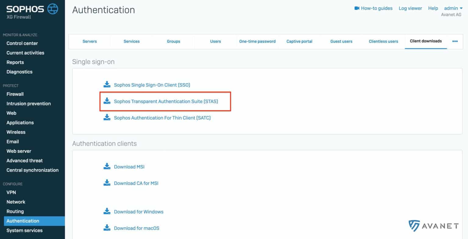The height and width of the screenshot is (239, 468).
Task: Download the Sophos Transparent Authentication Suite
Action: [x=166, y=101]
